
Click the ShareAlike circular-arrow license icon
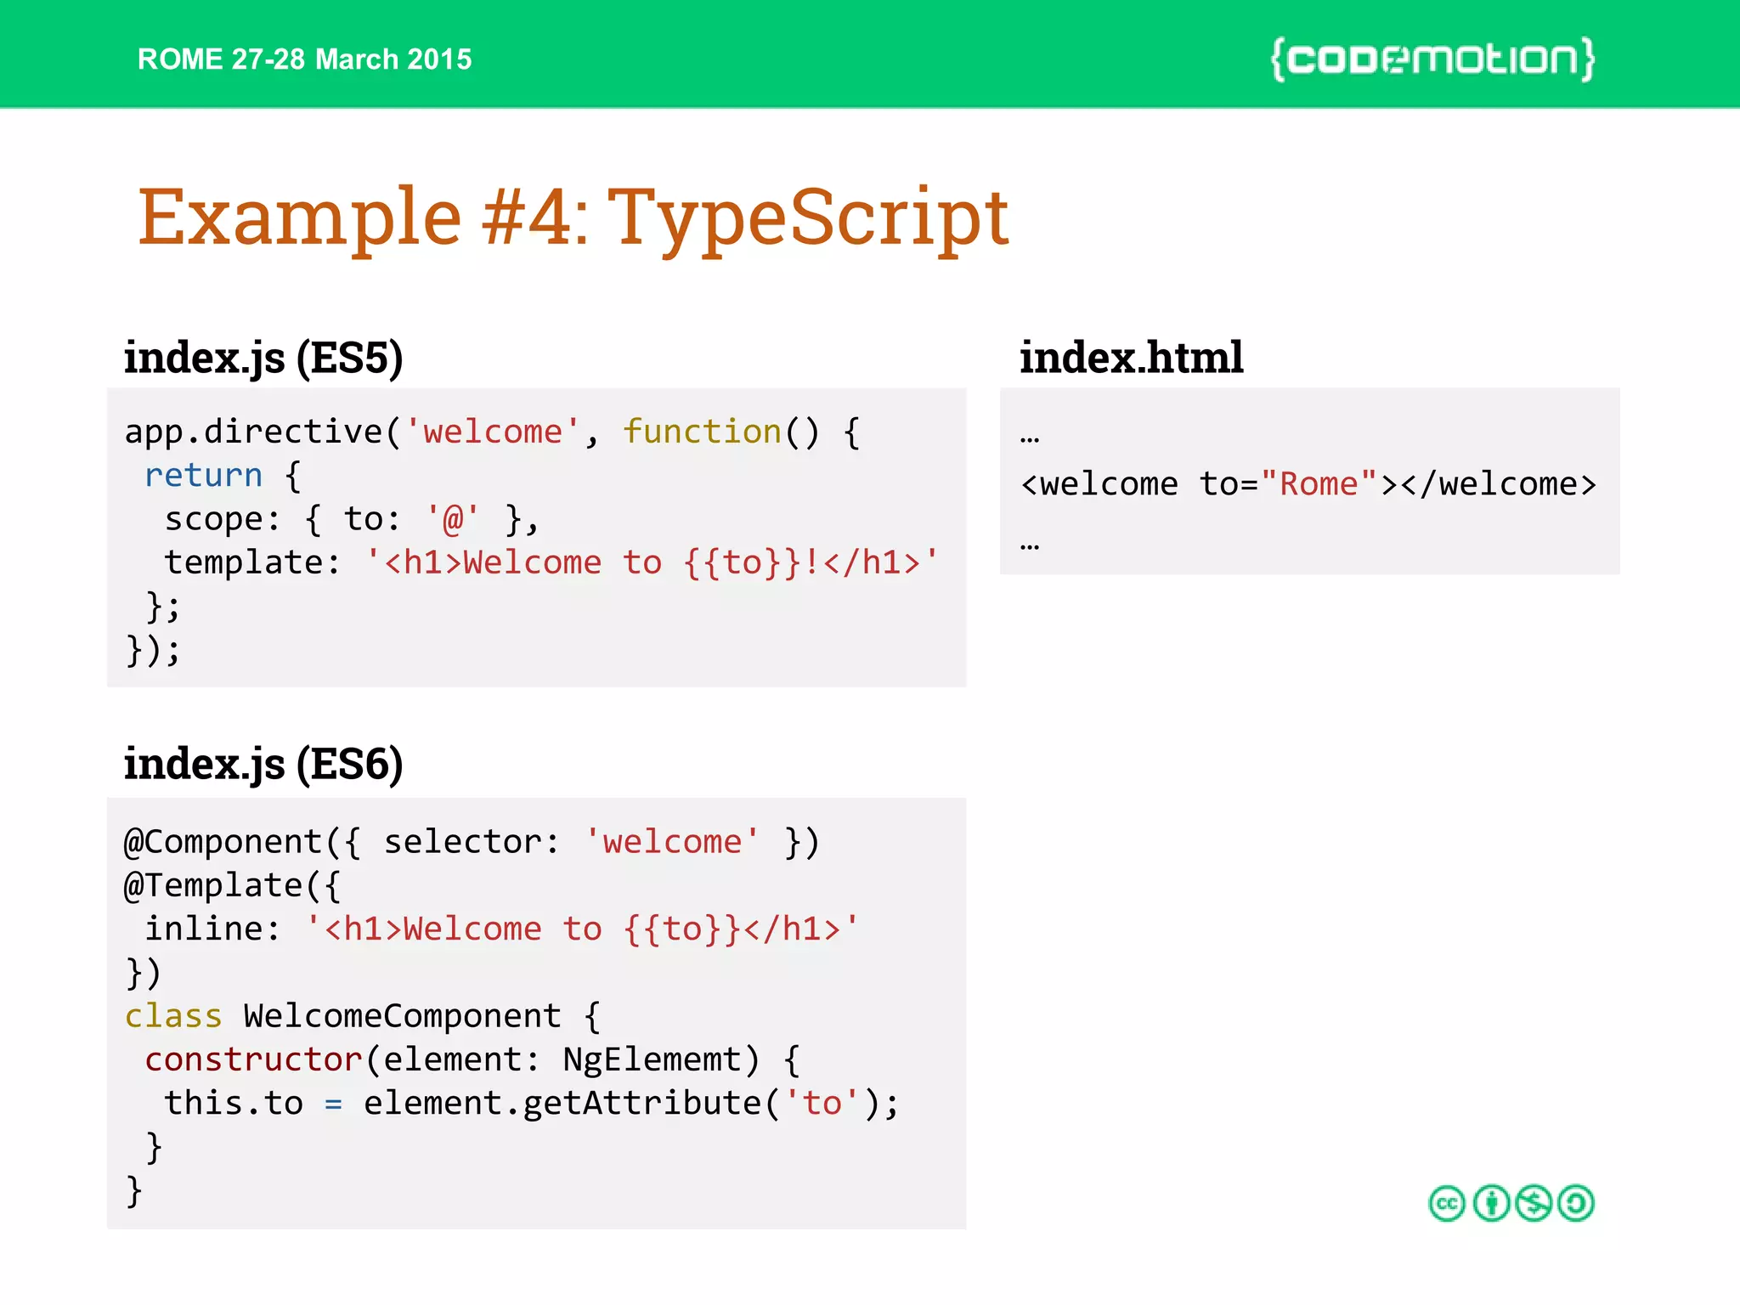tap(1577, 1203)
